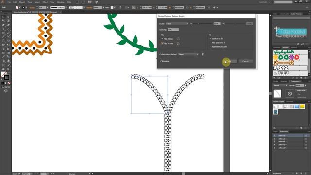This screenshot has height=175, width=311.
Task: Click the Scale percentage field in Stroke Options
Action: pos(217,24)
